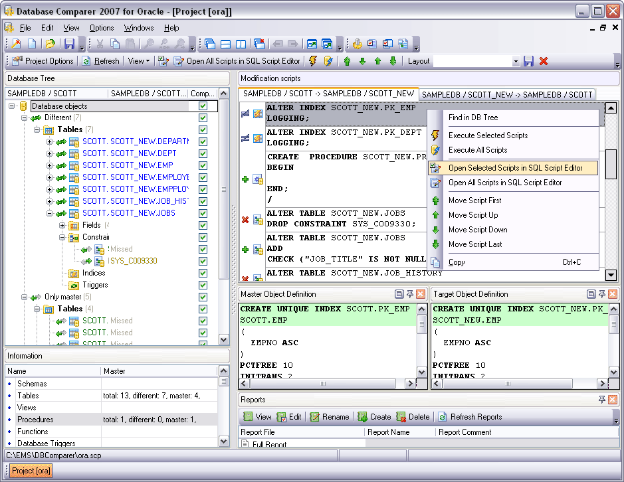This screenshot has height=482, width=624.
Task: Open the Windows menu
Action: 138,28
